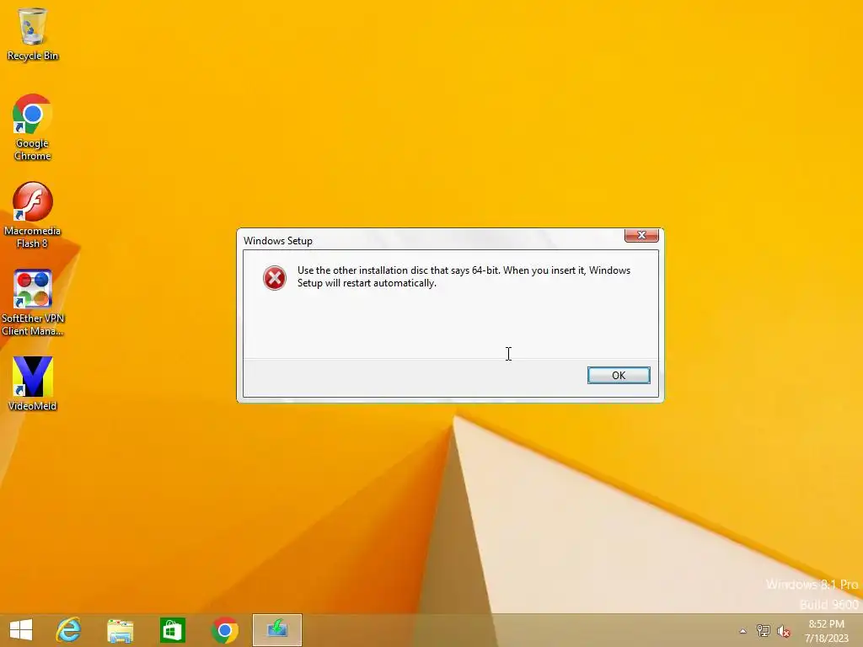This screenshot has height=647, width=863.
Task: Open the network status tray icon
Action: click(763, 631)
